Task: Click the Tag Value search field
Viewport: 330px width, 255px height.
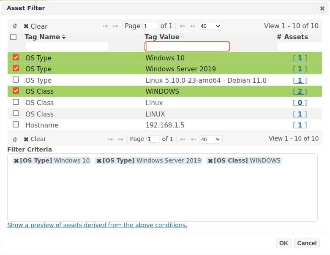Action: tap(187, 46)
